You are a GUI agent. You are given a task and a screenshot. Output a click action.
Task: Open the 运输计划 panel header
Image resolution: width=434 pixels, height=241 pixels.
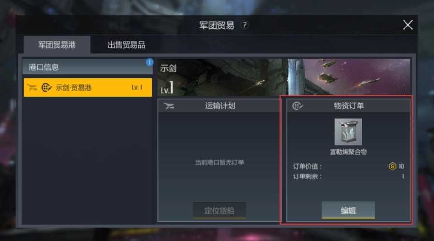tap(219, 106)
